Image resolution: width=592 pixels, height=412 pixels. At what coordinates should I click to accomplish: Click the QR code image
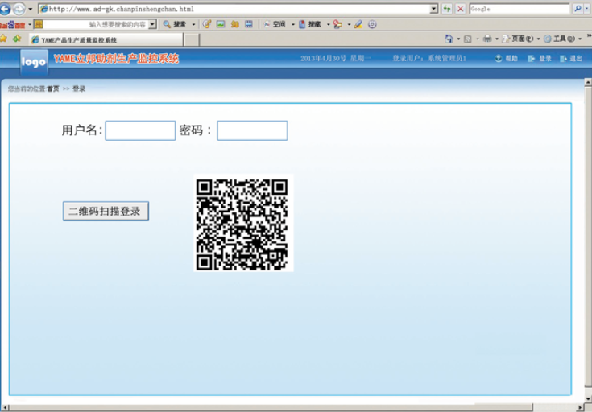point(243,224)
